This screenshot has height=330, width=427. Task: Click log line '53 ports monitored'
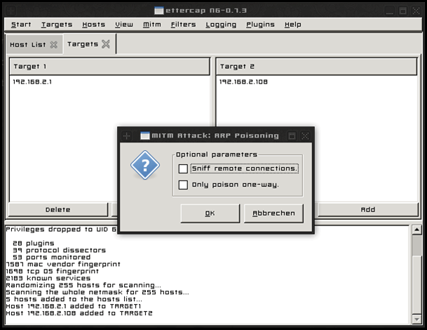pos(51,257)
